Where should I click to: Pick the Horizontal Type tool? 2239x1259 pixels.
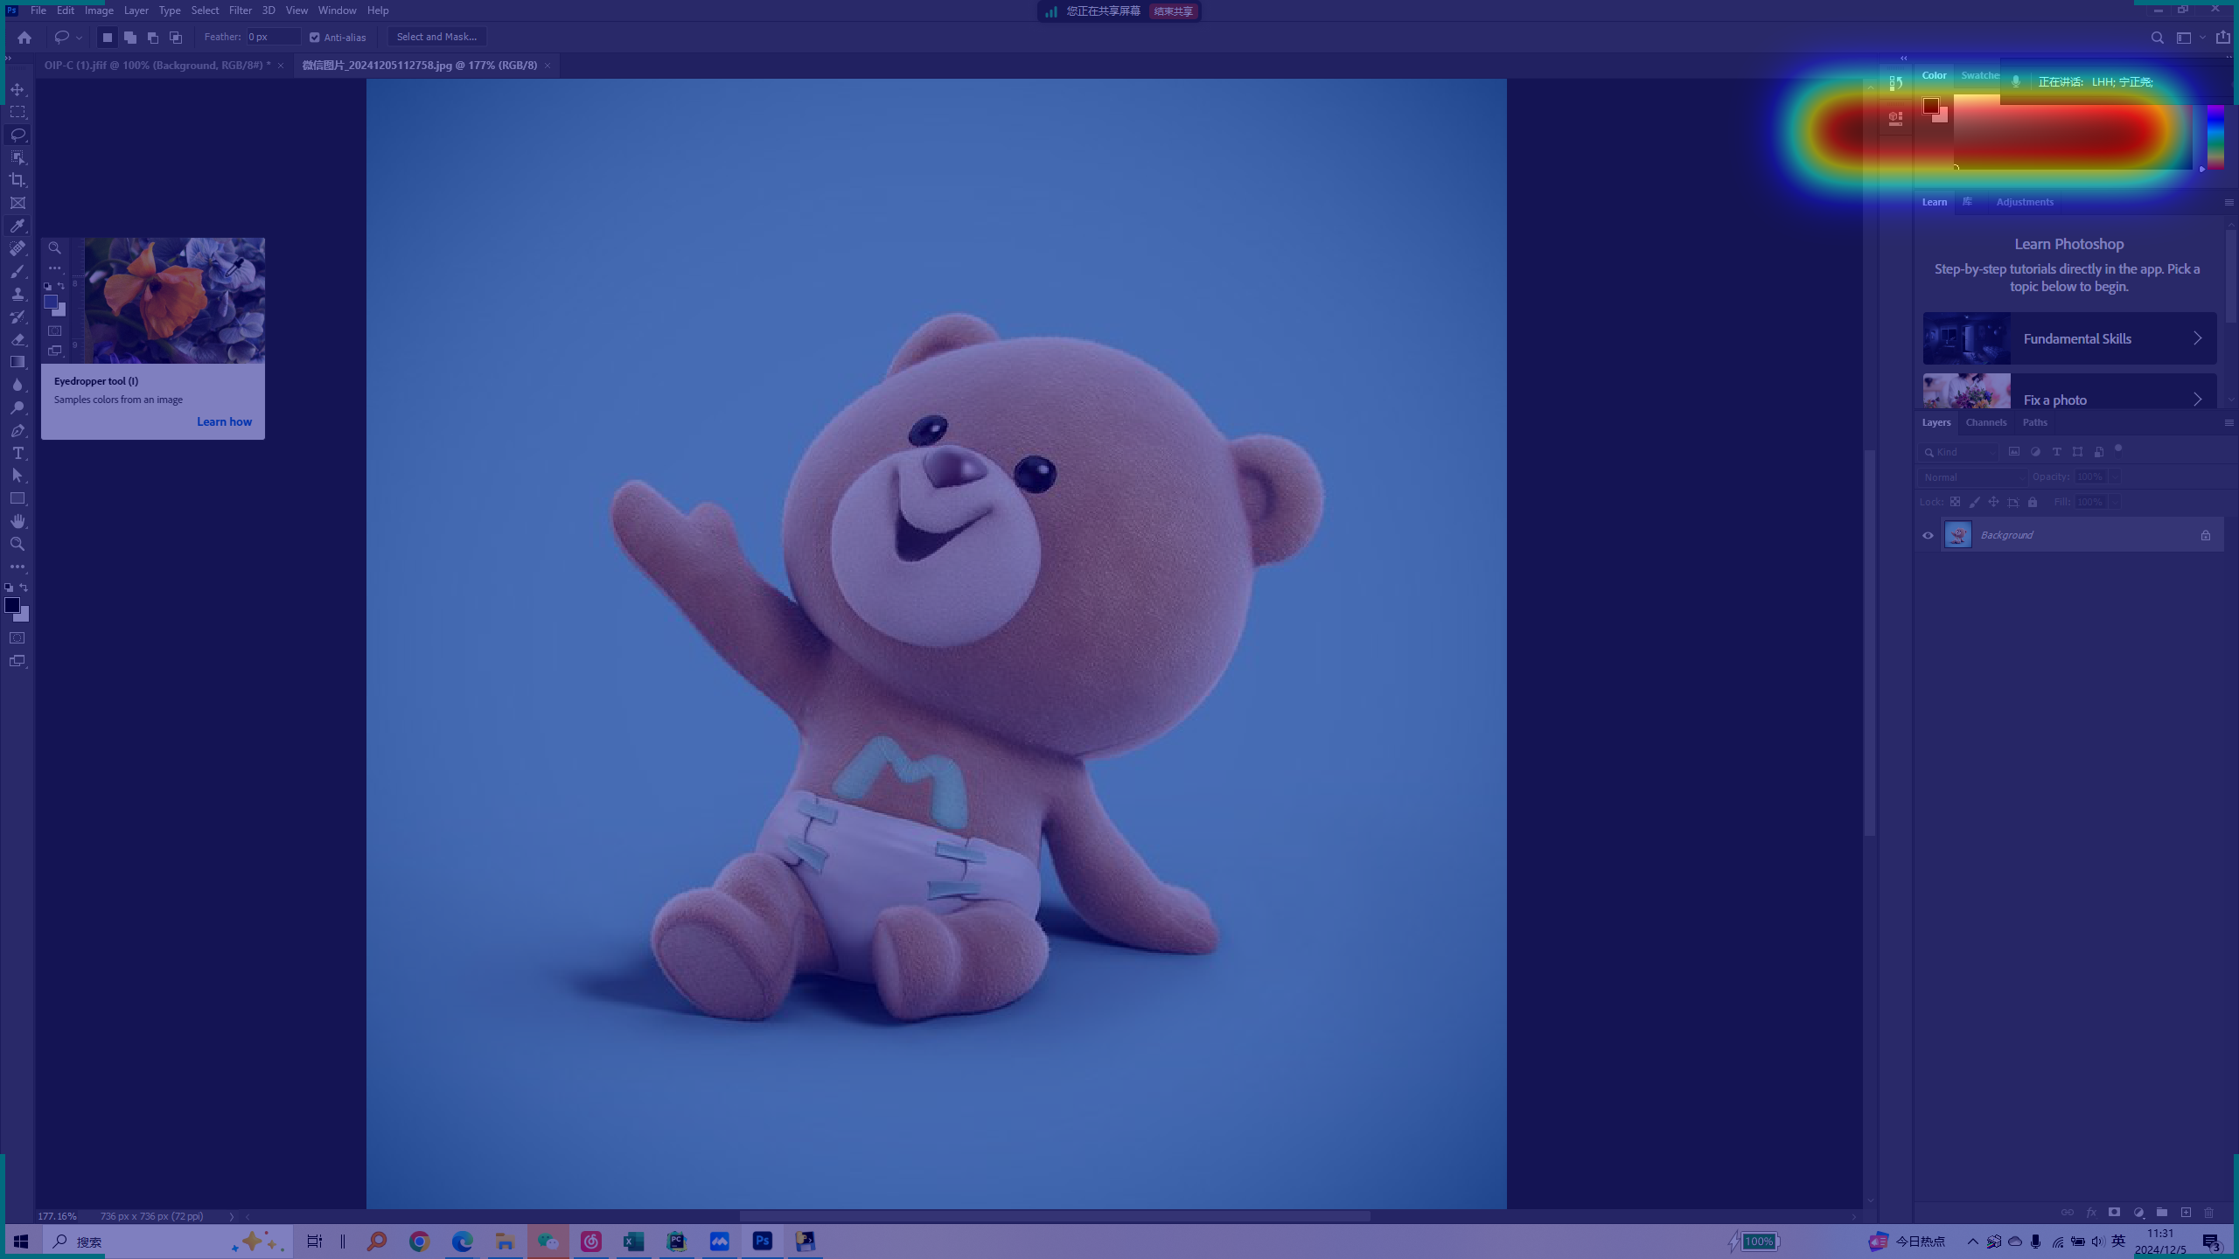(x=17, y=453)
